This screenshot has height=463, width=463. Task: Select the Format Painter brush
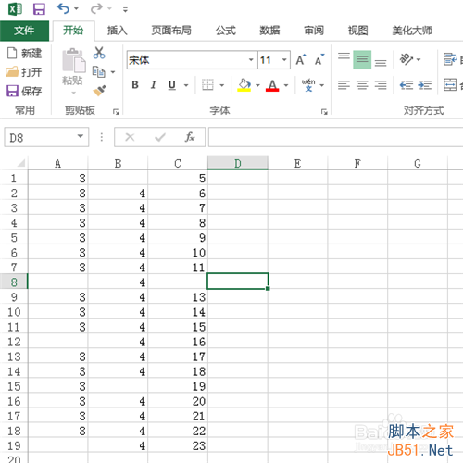pyautogui.click(x=99, y=91)
